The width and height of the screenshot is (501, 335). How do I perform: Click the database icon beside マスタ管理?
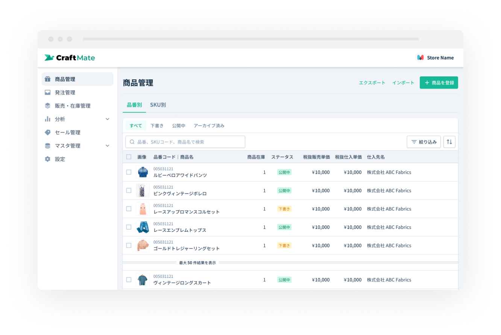47,146
